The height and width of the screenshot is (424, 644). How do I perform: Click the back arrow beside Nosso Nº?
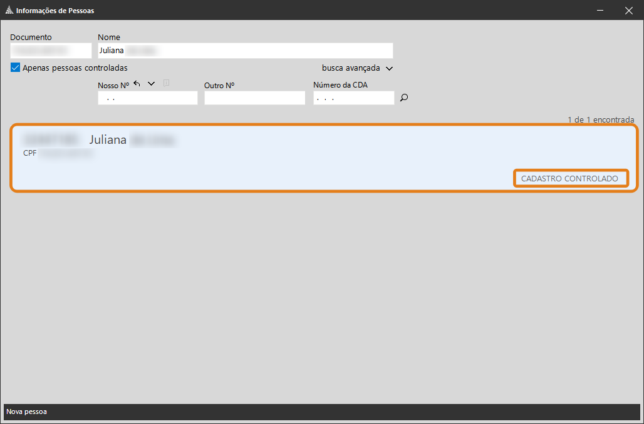[x=137, y=83]
